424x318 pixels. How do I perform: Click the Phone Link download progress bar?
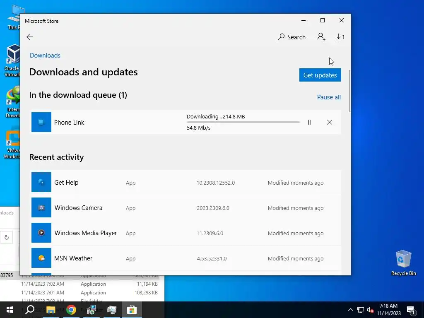pos(243,122)
